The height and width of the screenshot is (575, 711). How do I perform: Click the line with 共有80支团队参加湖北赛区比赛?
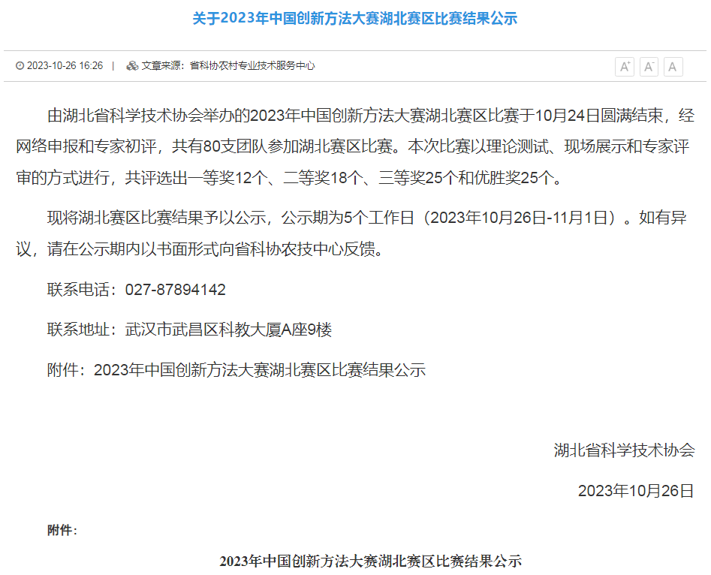(x=353, y=146)
